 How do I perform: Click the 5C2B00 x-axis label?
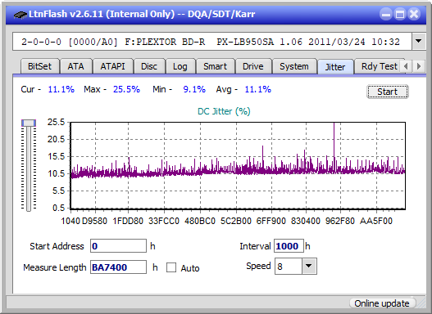[x=236, y=221]
